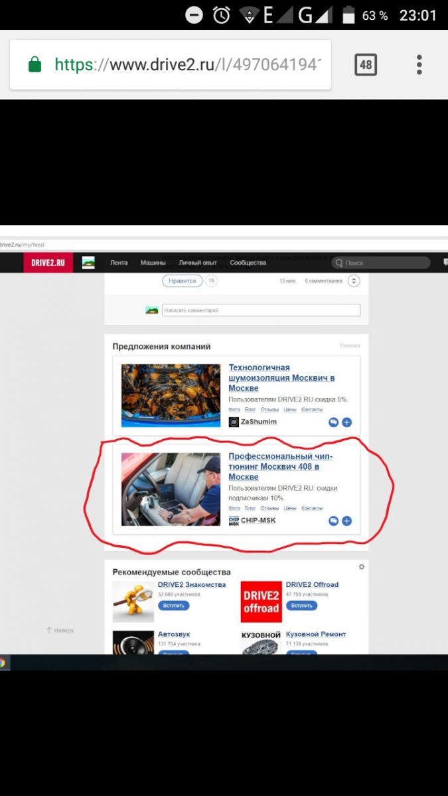448x796 pixels.
Task: Click the Нравится button
Action: pos(182,281)
